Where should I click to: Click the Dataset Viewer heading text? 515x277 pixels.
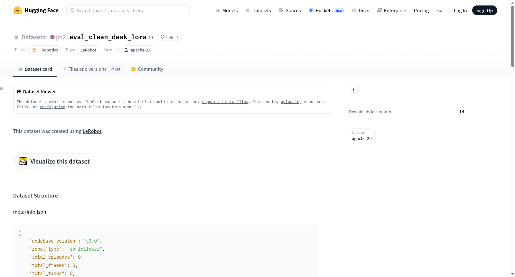pos(40,92)
